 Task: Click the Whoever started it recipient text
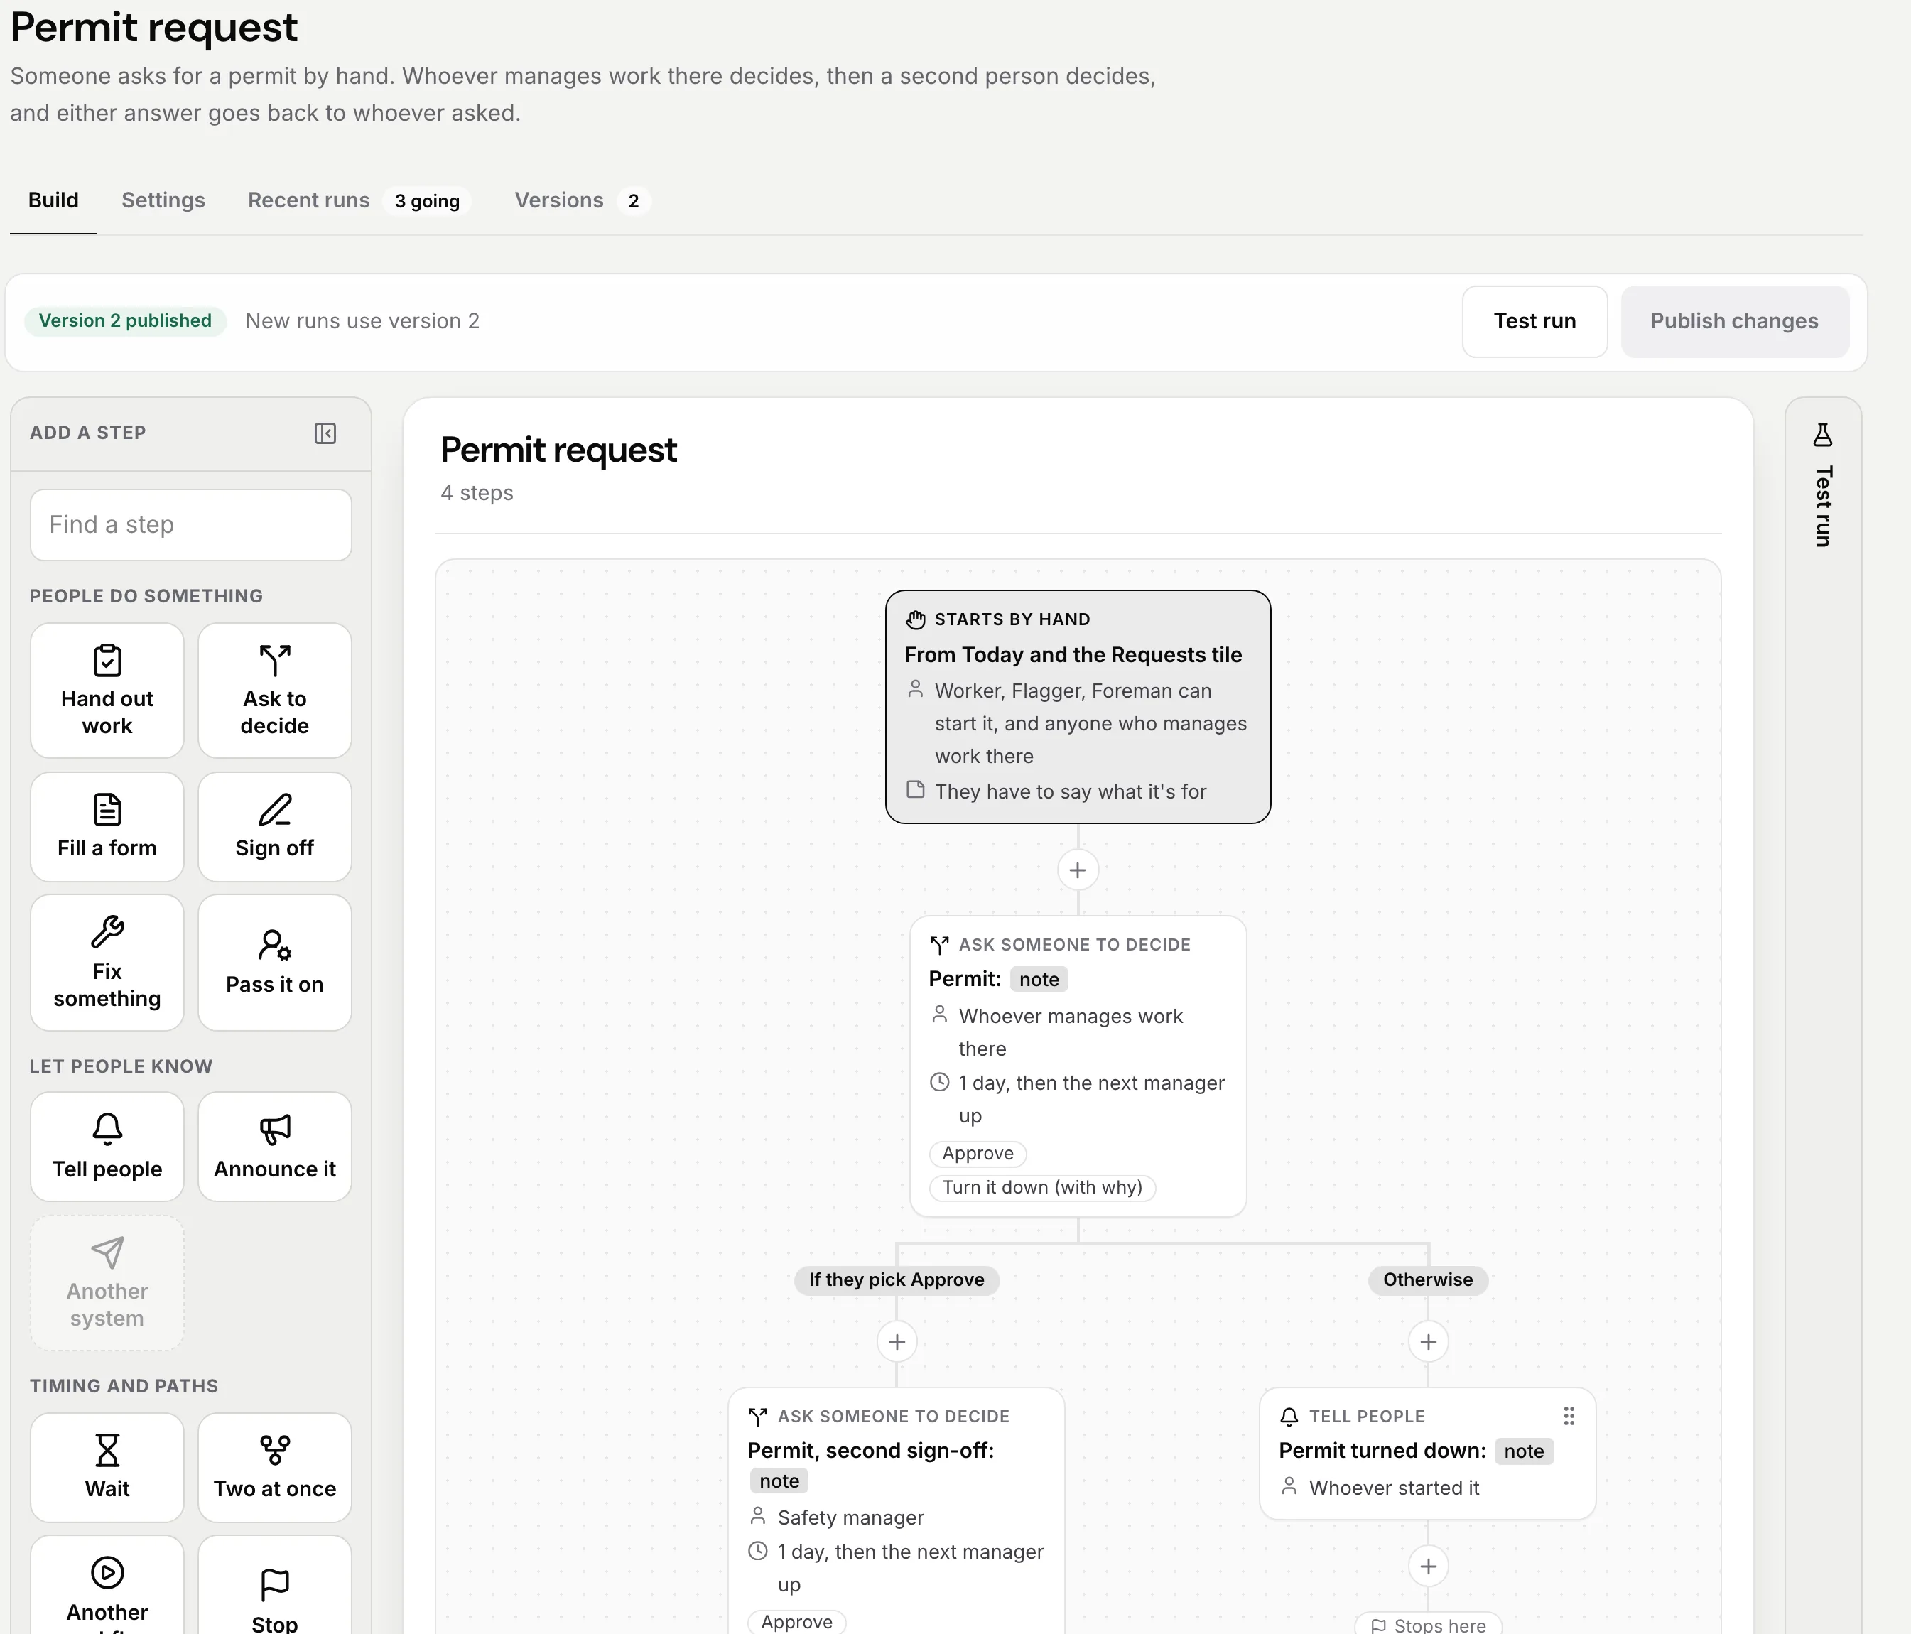click(x=1394, y=1488)
